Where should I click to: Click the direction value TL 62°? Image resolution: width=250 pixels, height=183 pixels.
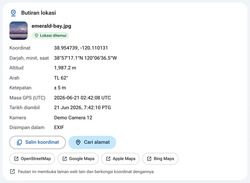(61, 78)
